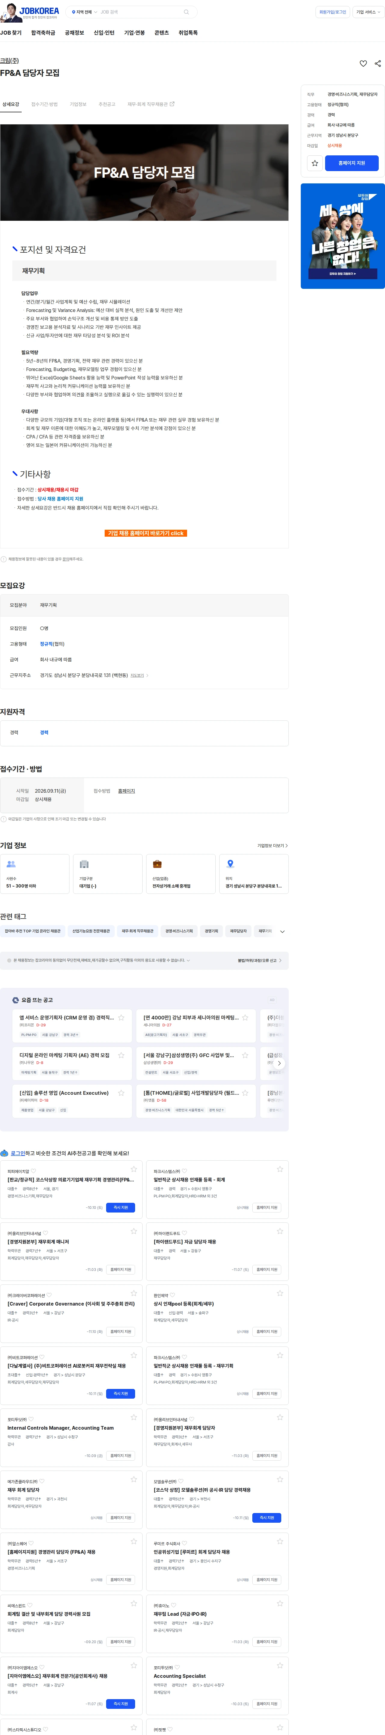Star the Internal Controls Manager posting
Viewport: 385px width, 1735px height.
point(134,1417)
